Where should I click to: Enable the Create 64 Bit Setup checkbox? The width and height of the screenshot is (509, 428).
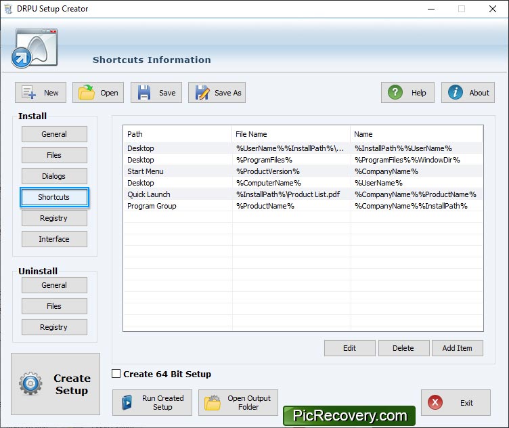point(116,374)
